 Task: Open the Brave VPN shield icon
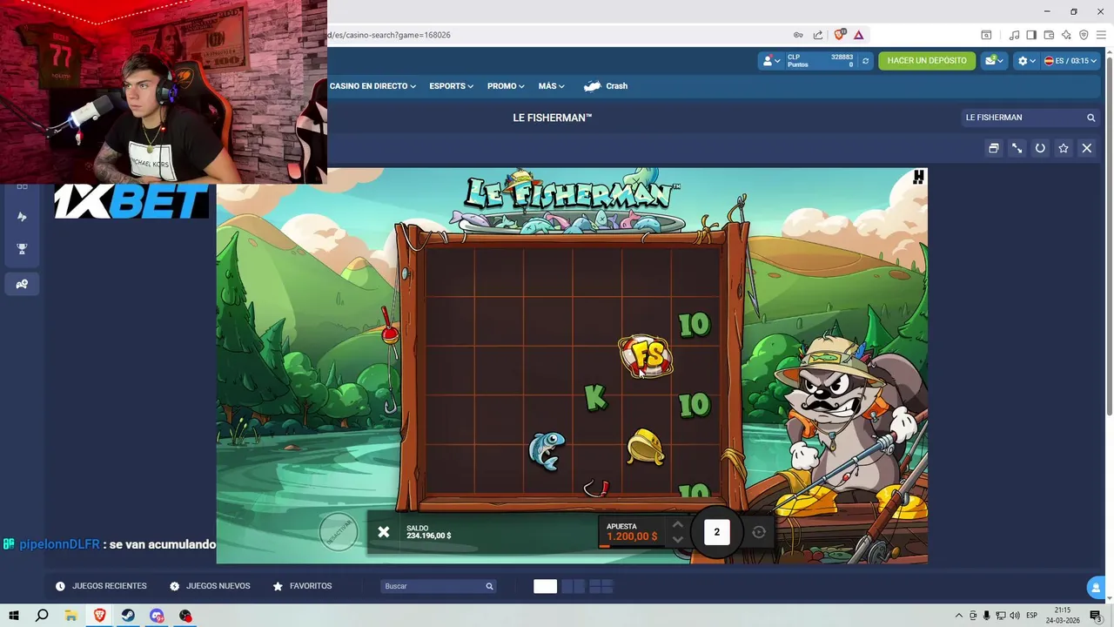pyautogui.click(x=1084, y=35)
